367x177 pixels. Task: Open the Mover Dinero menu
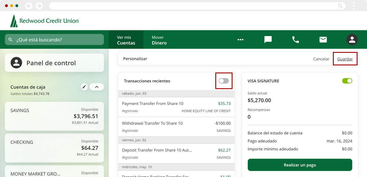pyautogui.click(x=159, y=40)
